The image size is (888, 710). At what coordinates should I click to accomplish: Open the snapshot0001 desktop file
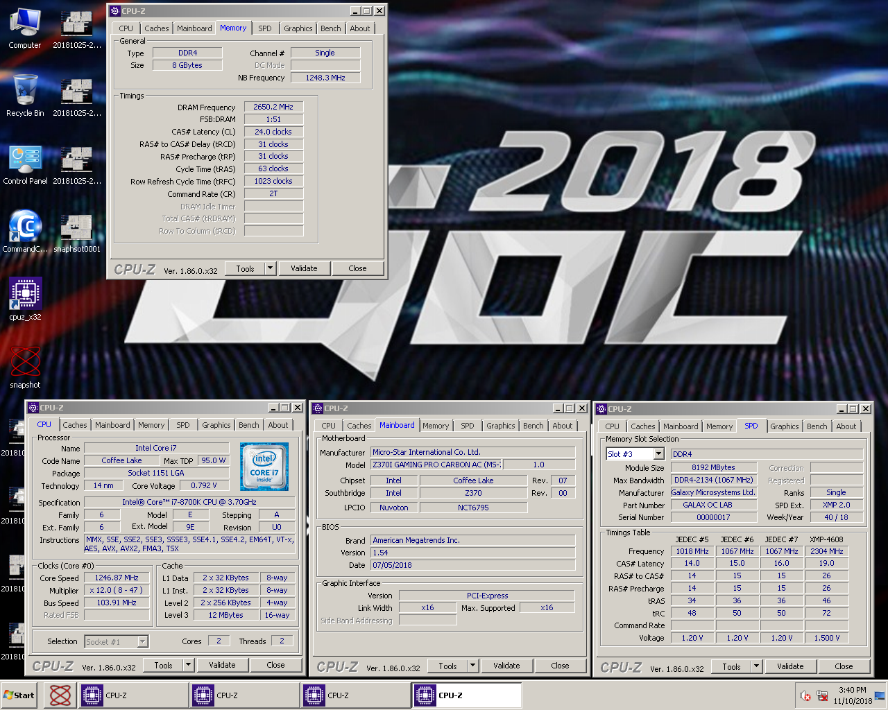tap(77, 232)
